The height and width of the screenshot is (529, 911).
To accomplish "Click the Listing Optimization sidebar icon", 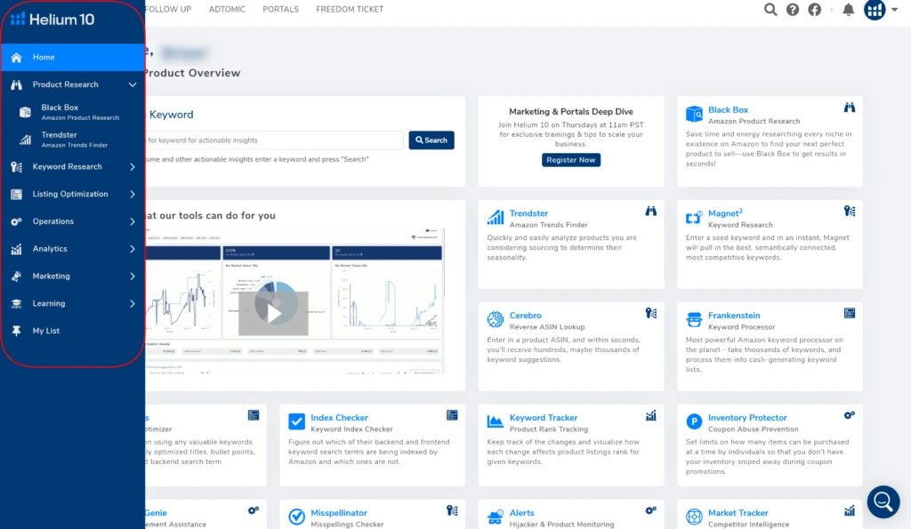I will coord(16,194).
